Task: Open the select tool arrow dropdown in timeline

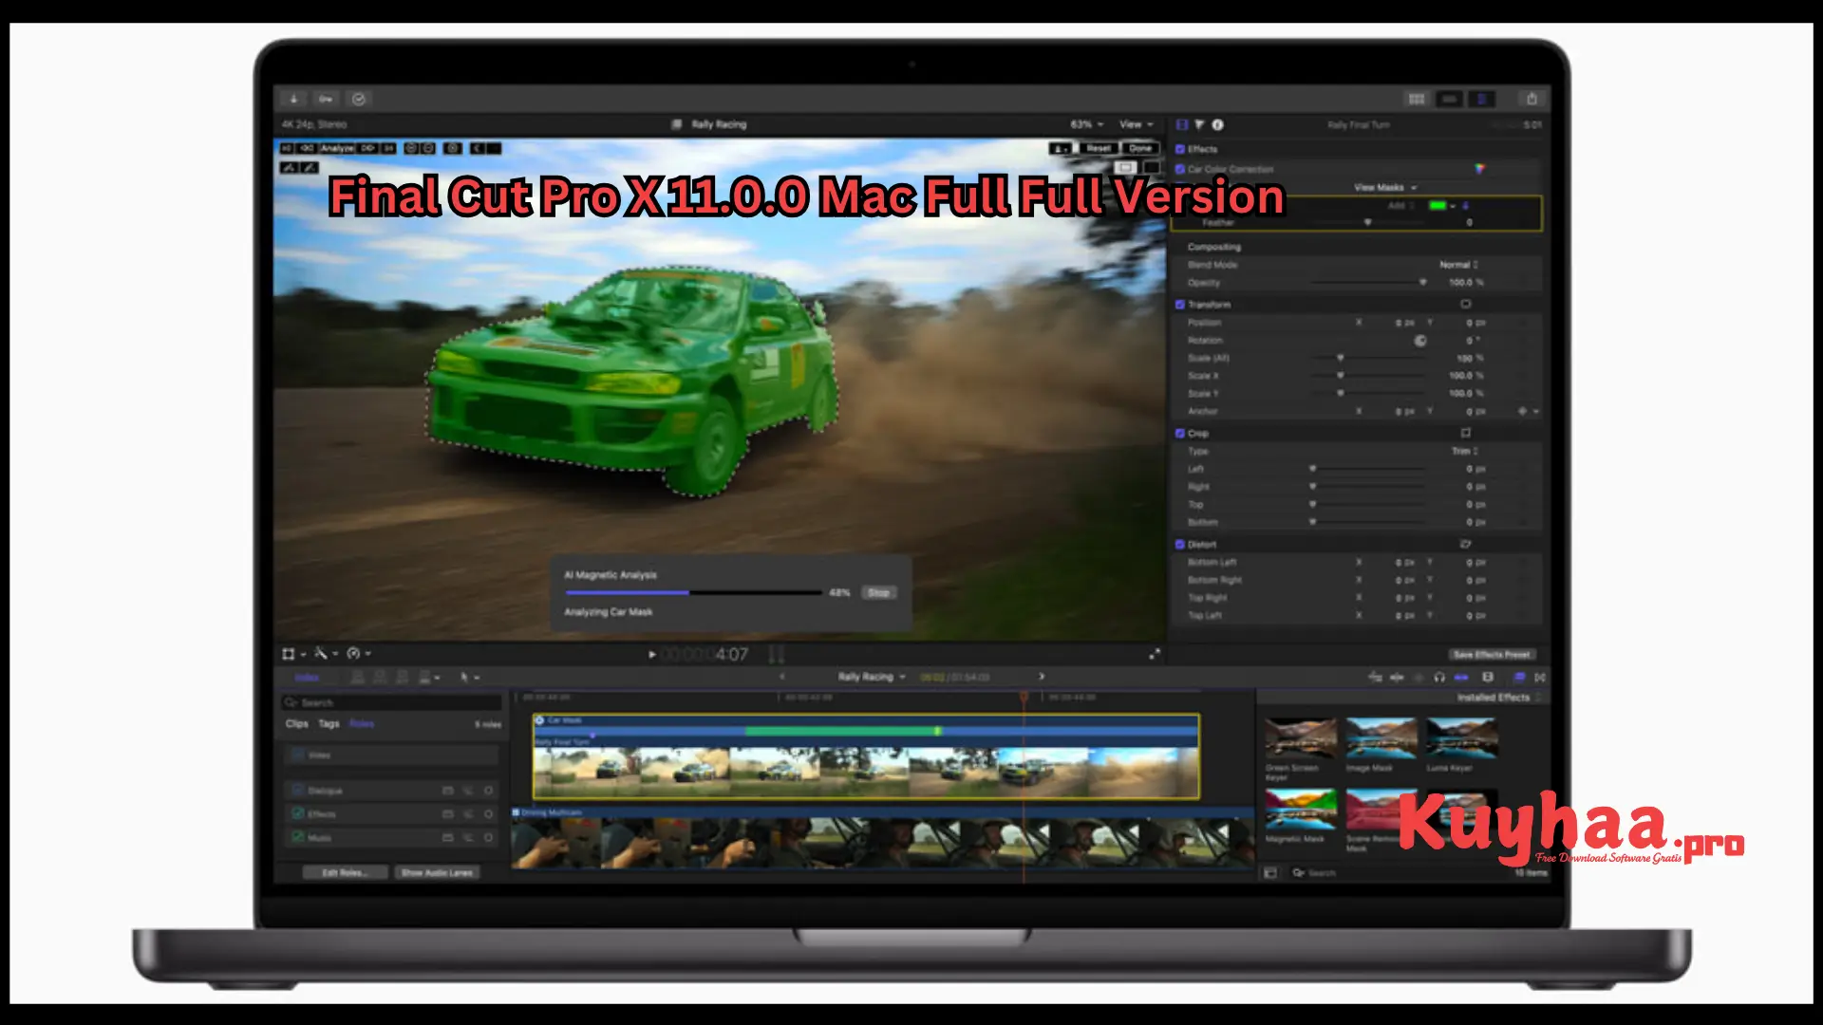Action: [x=470, y=677]
